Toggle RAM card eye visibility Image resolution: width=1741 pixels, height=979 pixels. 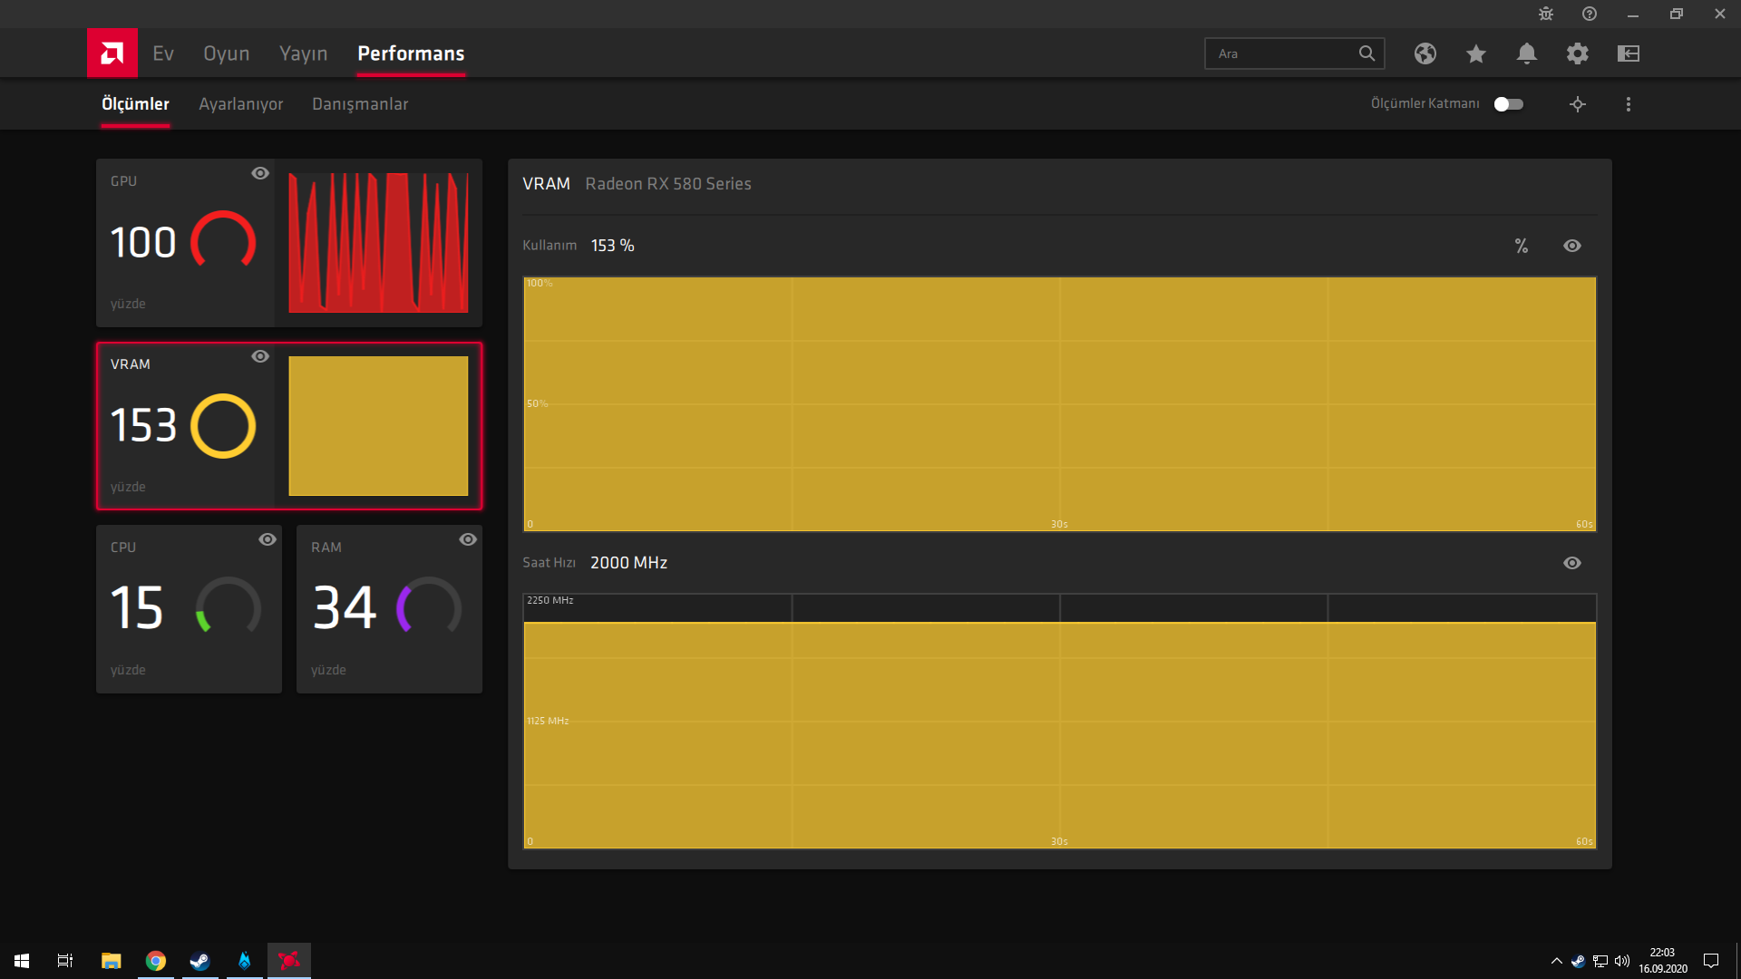(468, 539)
